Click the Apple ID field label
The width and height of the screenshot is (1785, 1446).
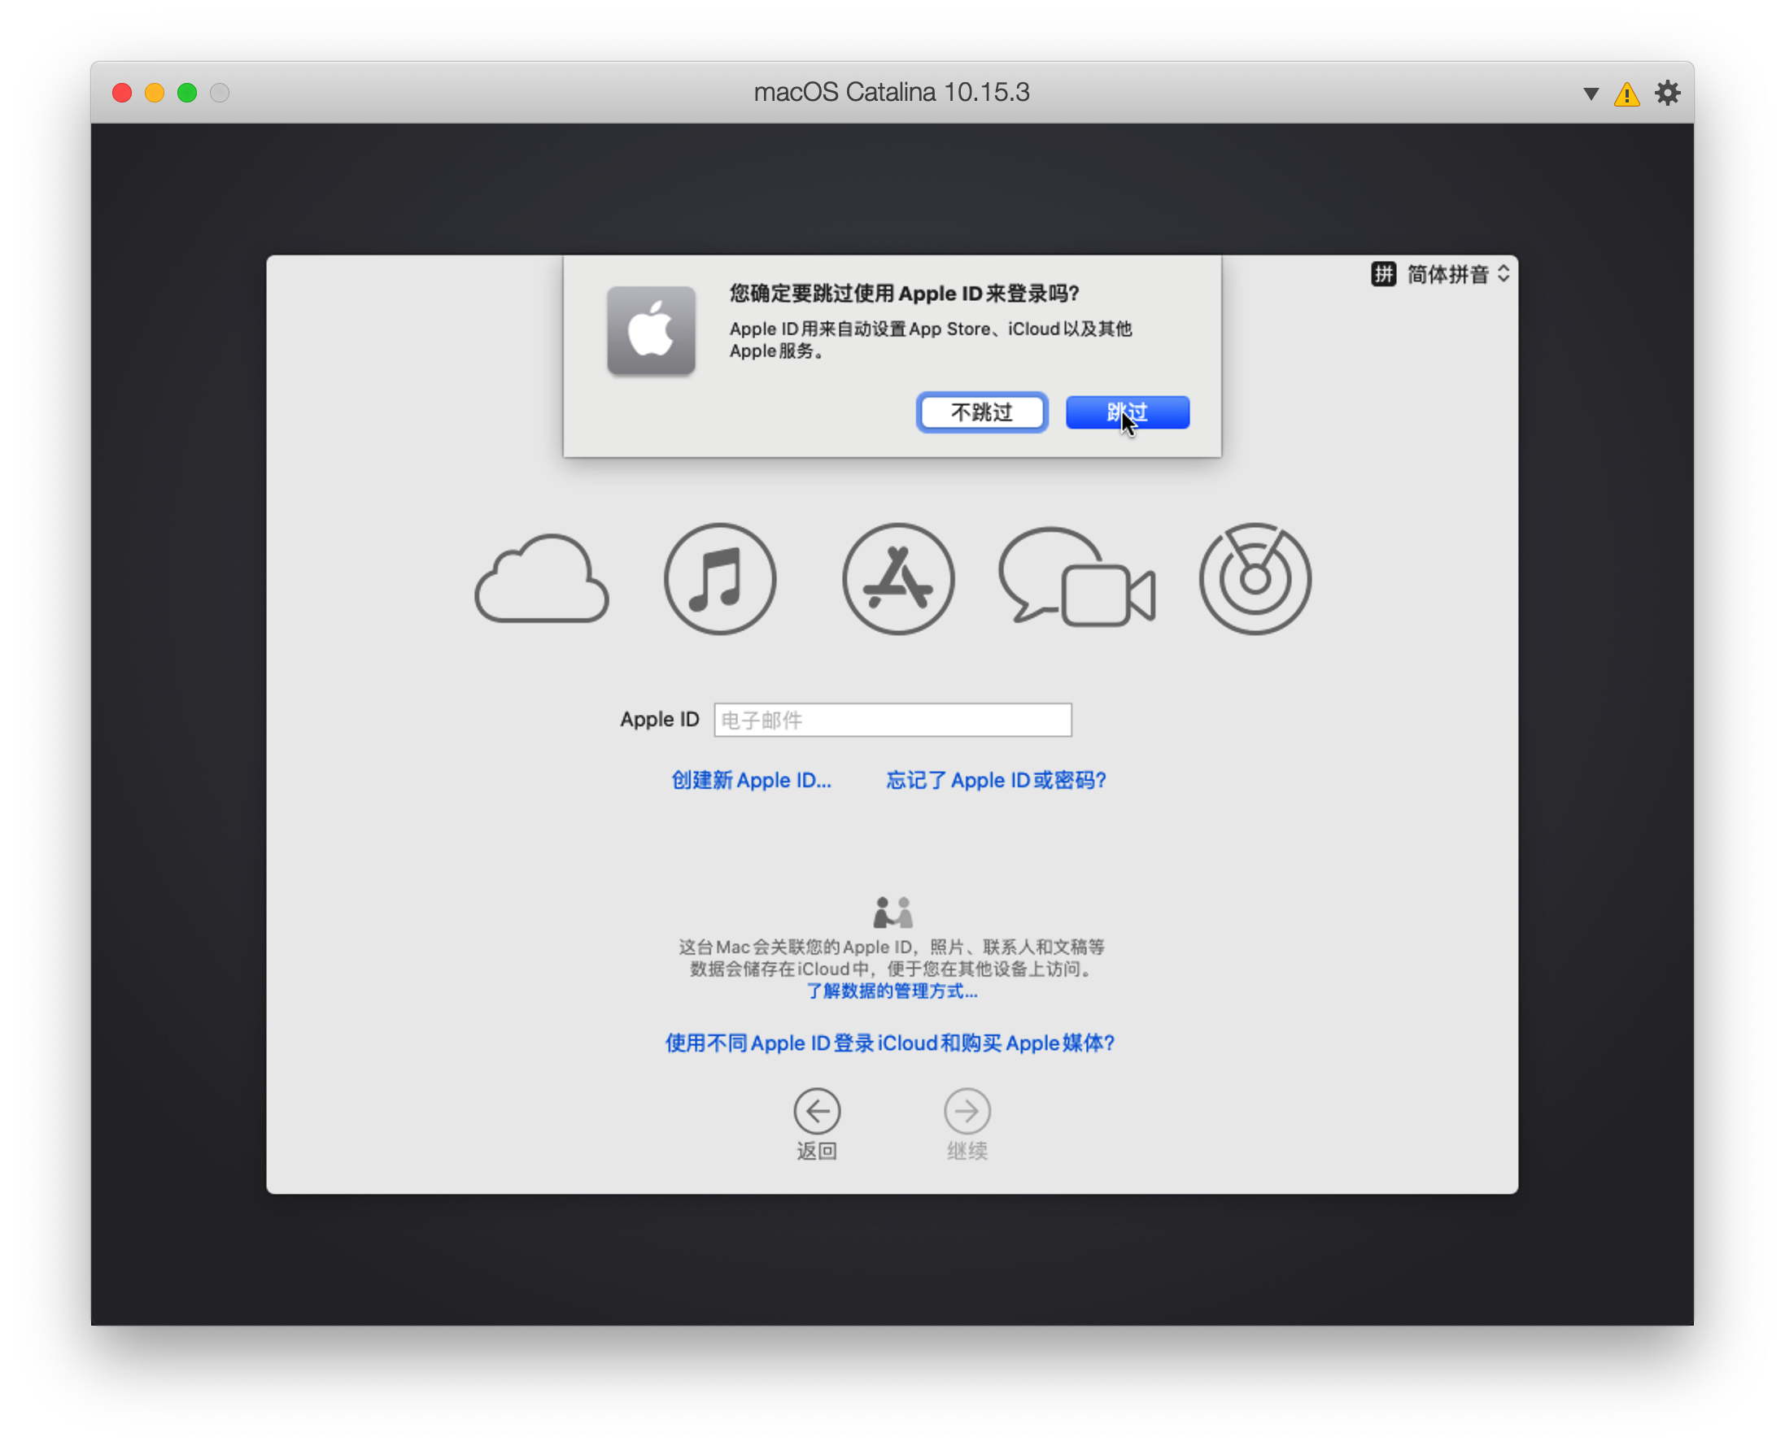point(659,720)
